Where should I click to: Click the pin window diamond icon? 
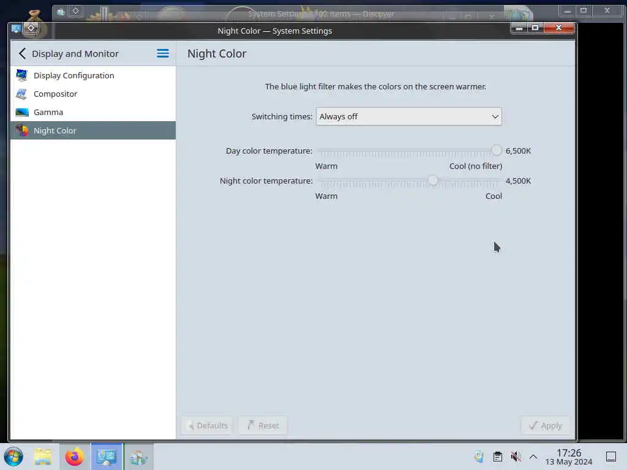(x=31, y=28)
